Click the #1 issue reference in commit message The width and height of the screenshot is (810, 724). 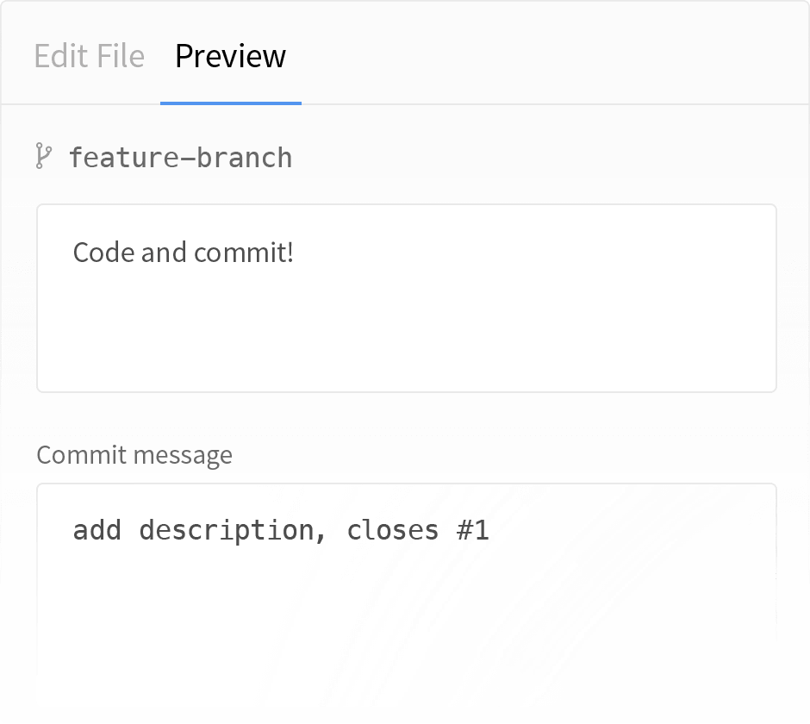473,531
